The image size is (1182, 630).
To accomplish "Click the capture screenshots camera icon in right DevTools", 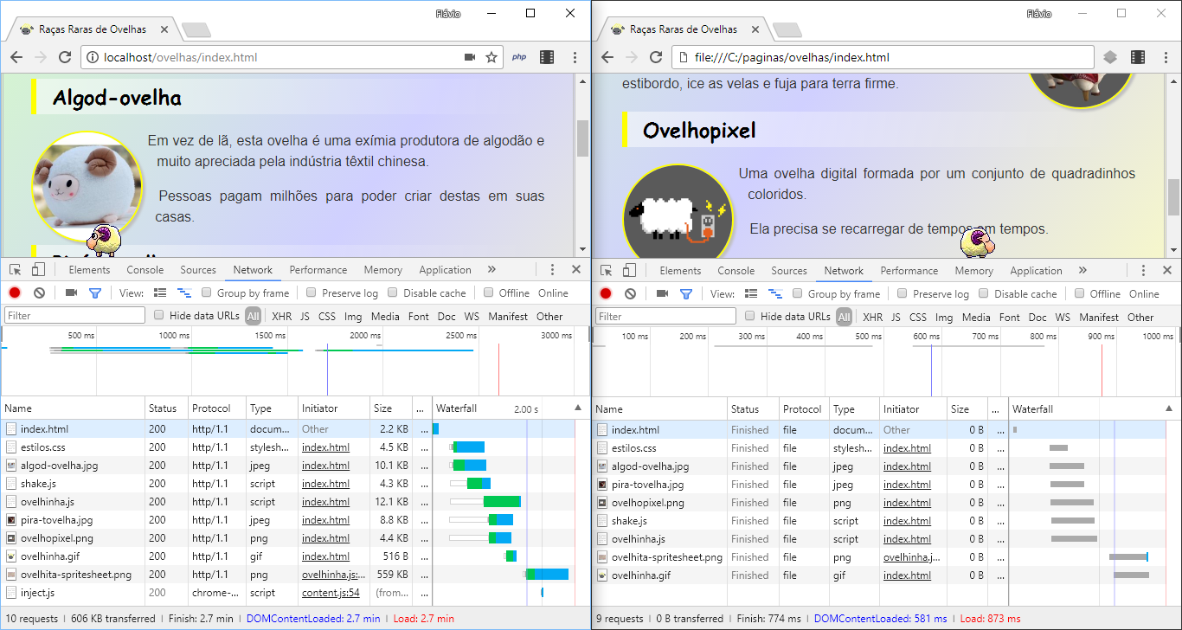I will click(x=662, y=294).
